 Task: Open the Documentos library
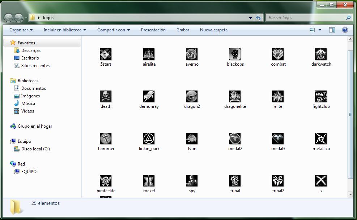(x=34, y=88)
